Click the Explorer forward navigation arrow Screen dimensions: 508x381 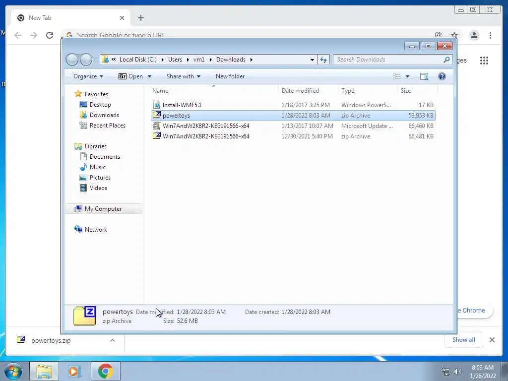[86, 60]
